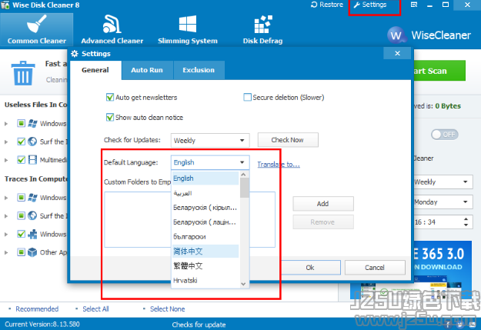Switch to the General tab

pos(95,70)
